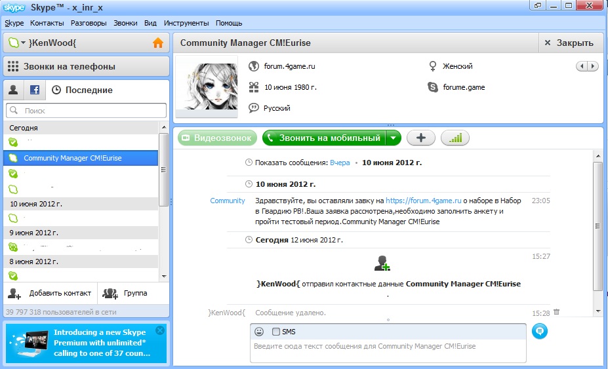Click the Skype logo in title bar

pyautogui.click(x=14, y=8)
